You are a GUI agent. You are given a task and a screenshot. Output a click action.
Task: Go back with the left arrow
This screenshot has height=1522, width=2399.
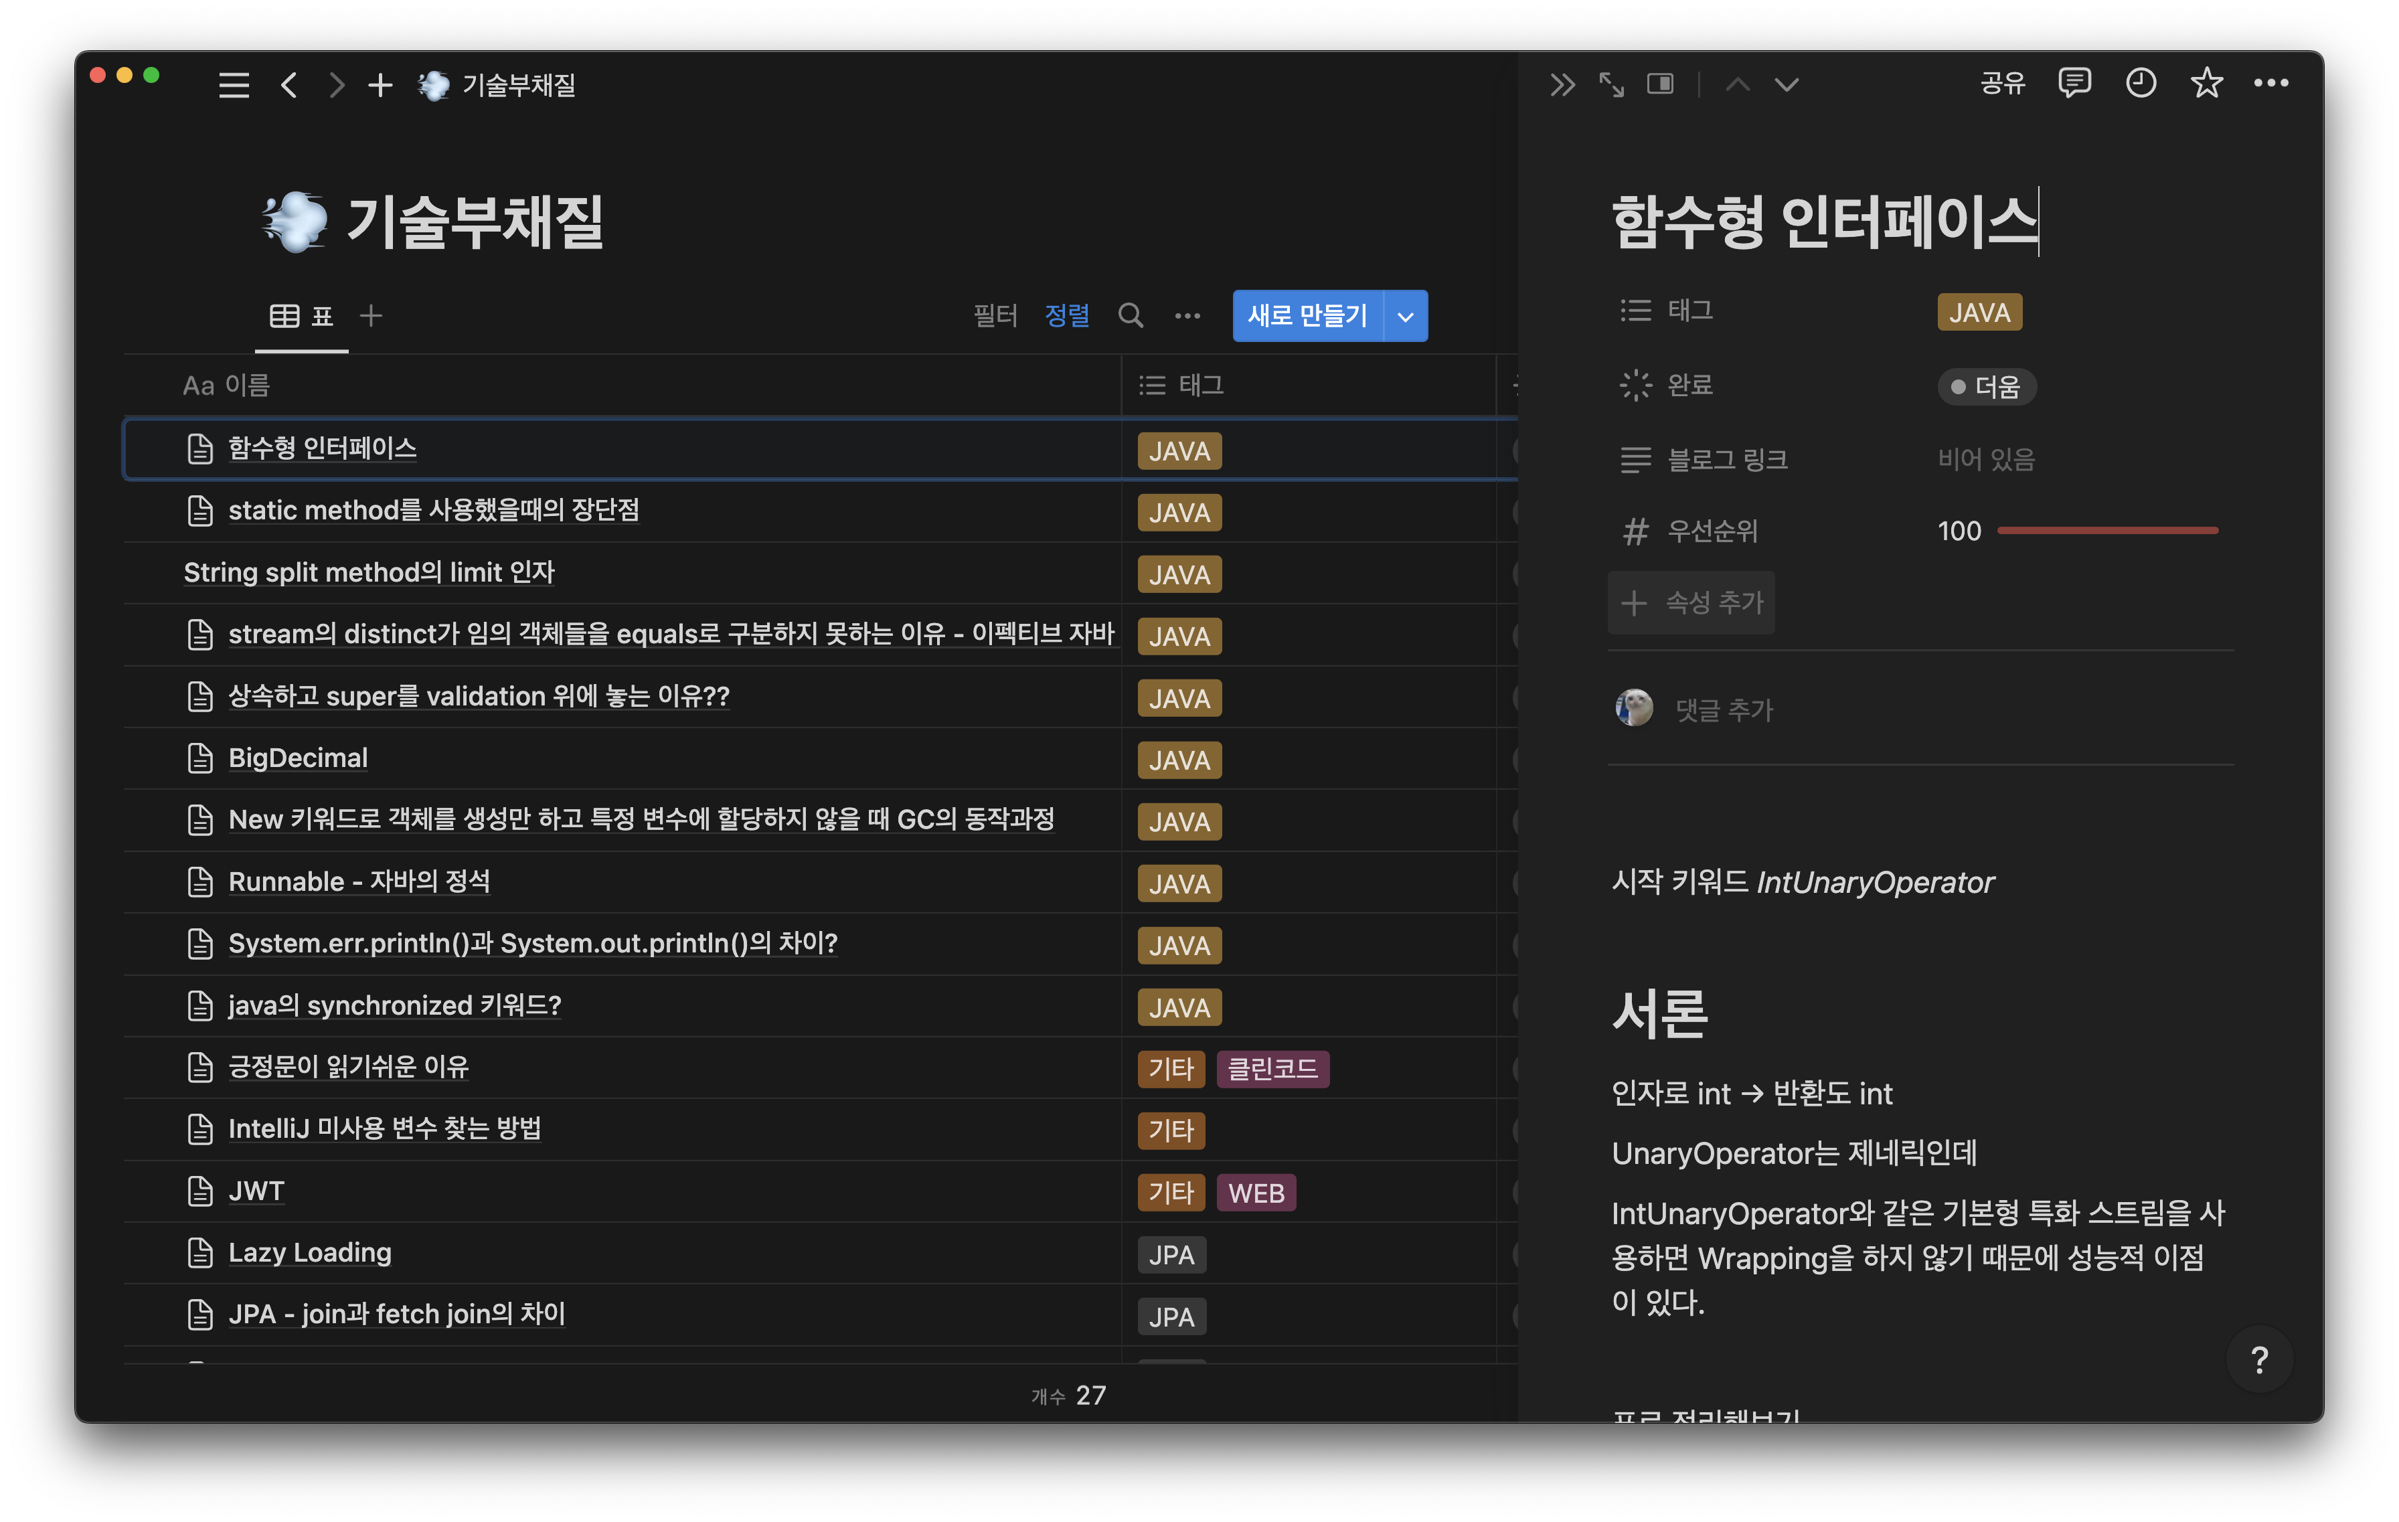click(289, 86)
